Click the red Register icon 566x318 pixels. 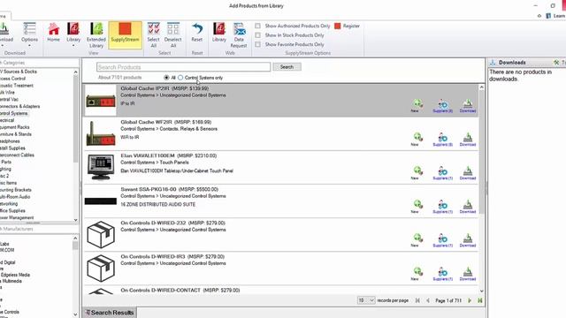point(338,26)
